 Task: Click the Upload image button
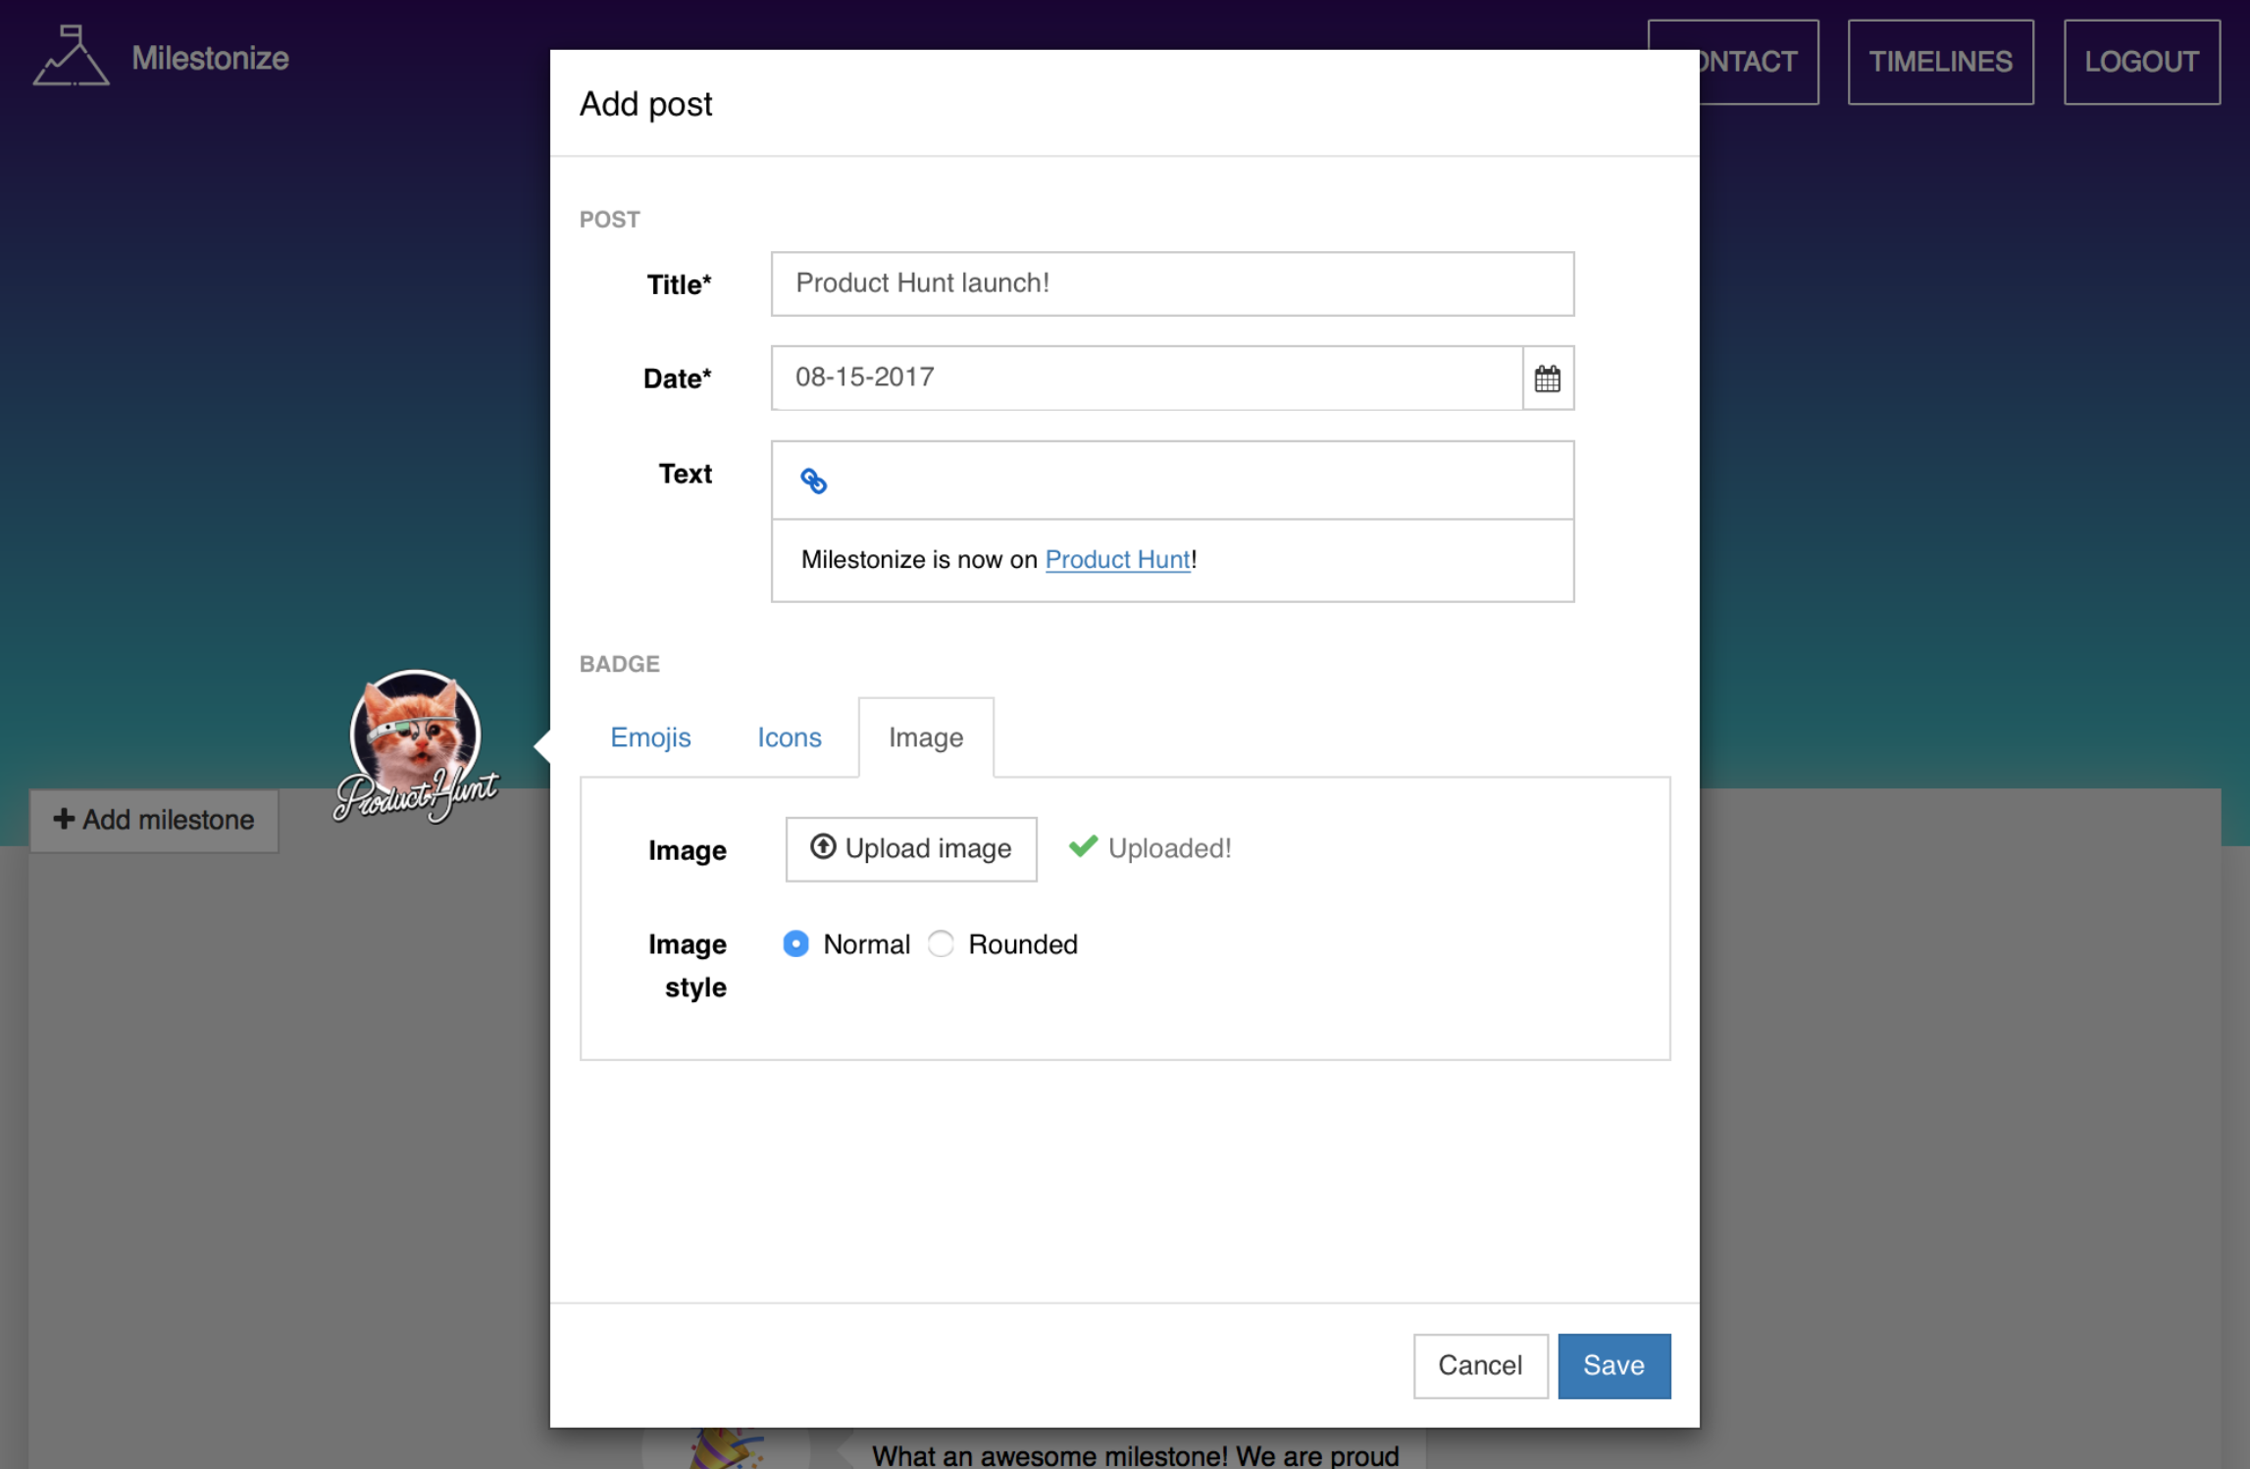click(910, 848)
